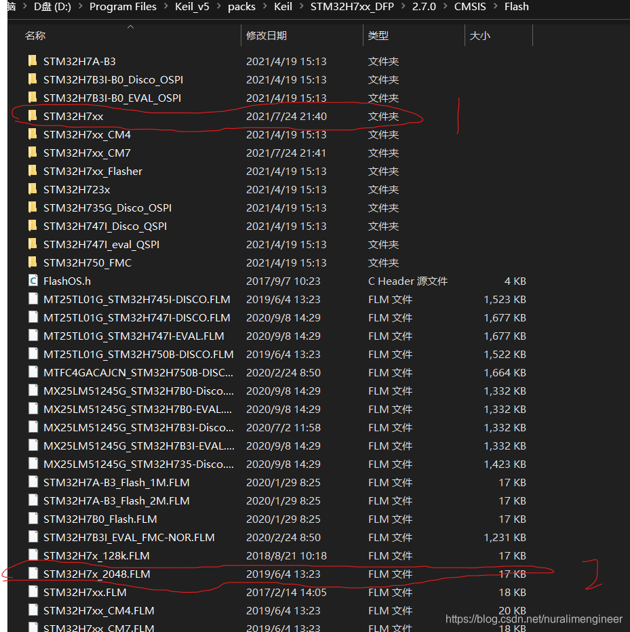
Task: Click the 2021/7/24 21:40 date of STM32H7xx
Action: pos(286,116)
